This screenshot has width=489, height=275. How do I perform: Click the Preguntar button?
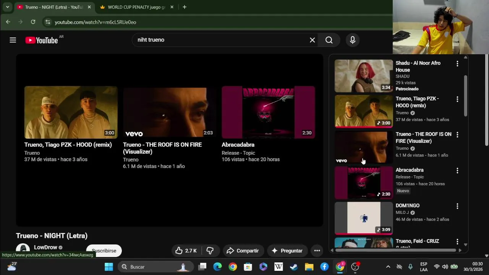[x=287, y=251]
